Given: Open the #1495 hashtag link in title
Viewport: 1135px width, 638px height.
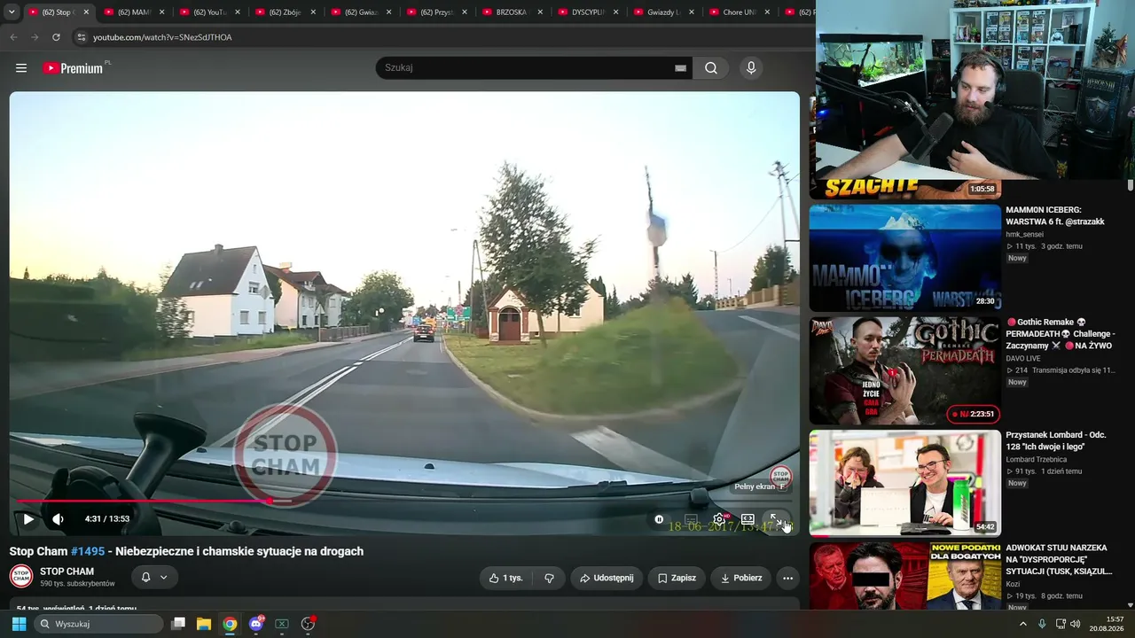Looking at the screenshot, I should click(x=88, y=551).
